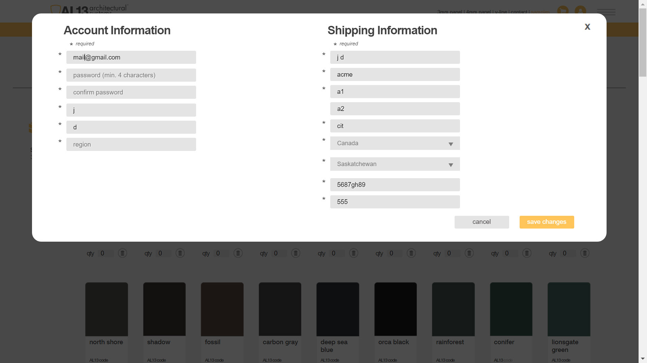
Task: Click the confirm password field
Action: [x=131, y=92]
